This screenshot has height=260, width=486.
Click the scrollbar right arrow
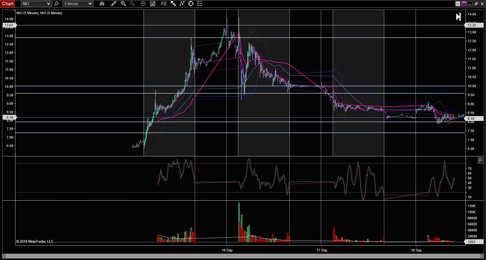[482, 256]
